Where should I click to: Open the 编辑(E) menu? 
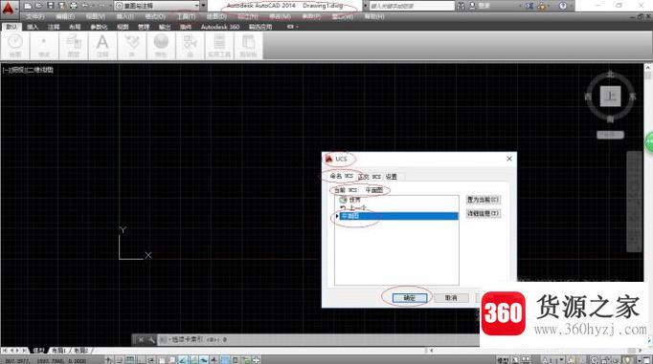click(65, 16)
